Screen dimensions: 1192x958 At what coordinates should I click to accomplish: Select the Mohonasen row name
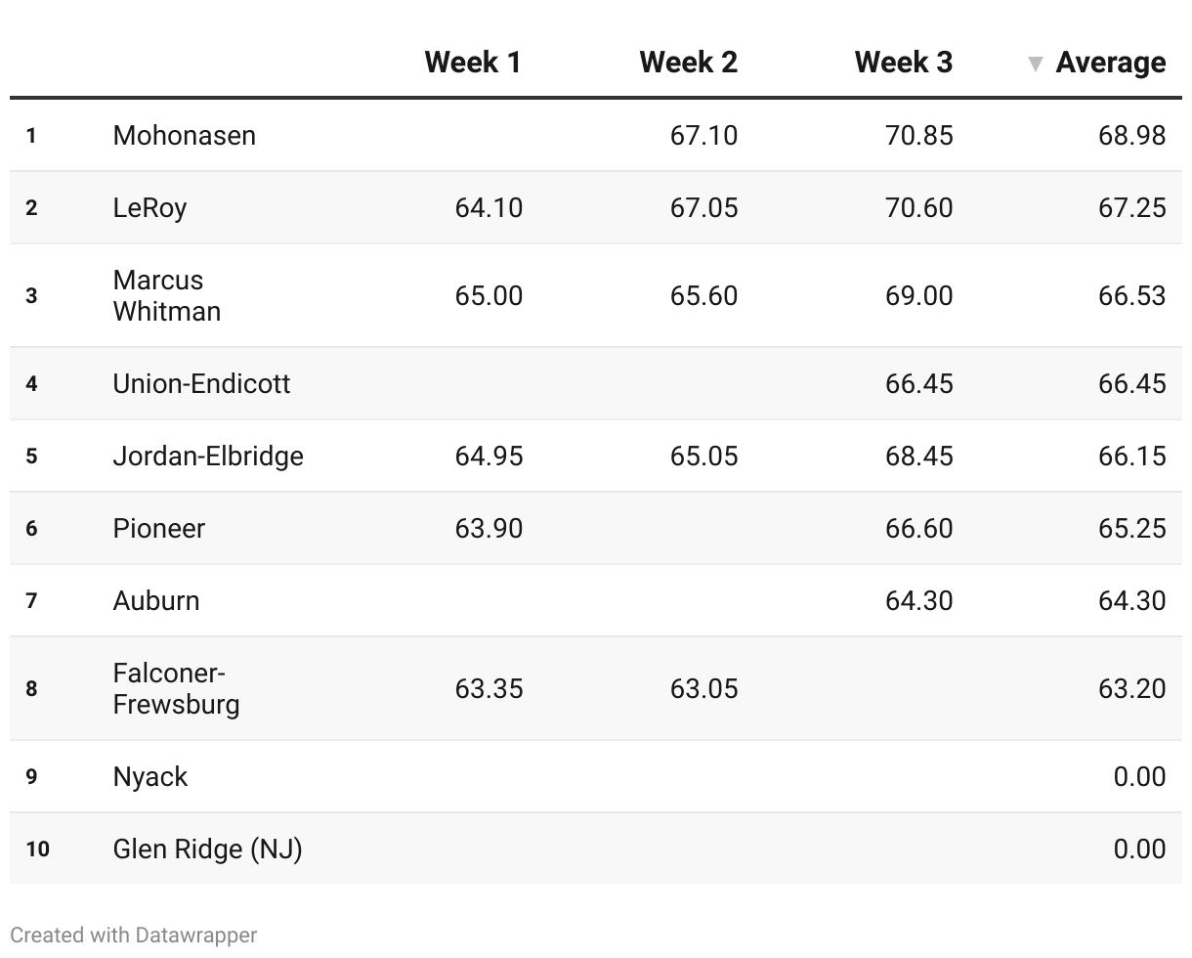185,135
